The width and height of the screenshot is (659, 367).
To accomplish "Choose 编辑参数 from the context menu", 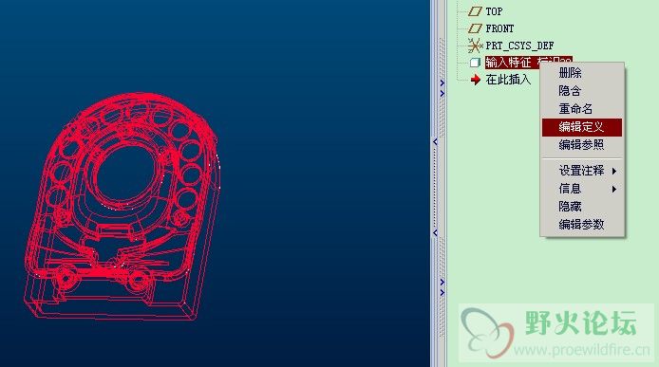I will point(581,225).
